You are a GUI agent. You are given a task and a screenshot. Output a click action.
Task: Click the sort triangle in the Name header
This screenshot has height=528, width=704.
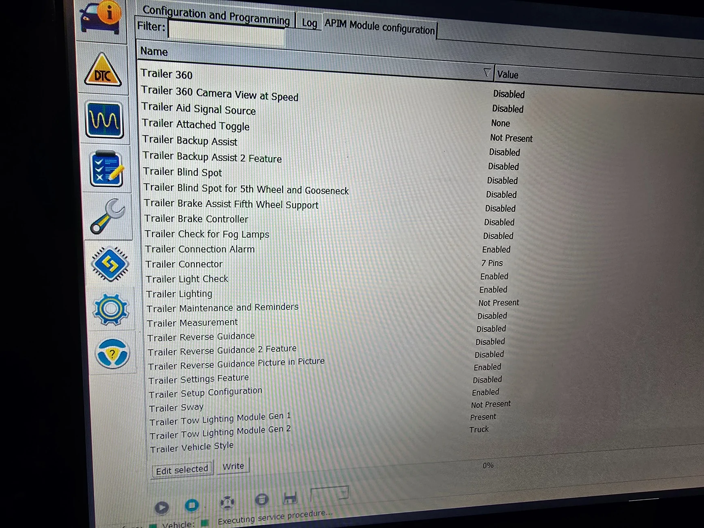click(487, 73)
